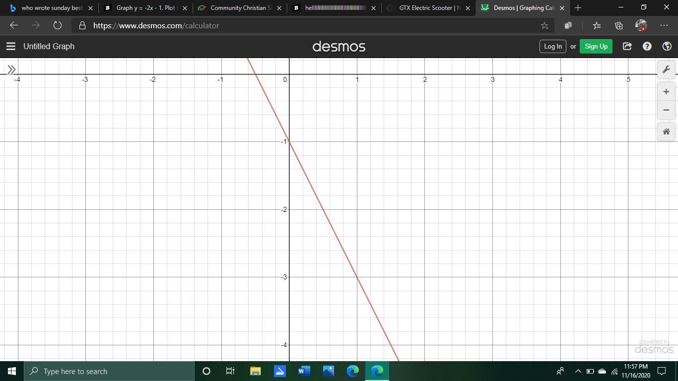Image resolution: width=678 pixels, height=381 pixels.
Task: Open network Wi-Fi settings in tray
Action: coord(614,371)
